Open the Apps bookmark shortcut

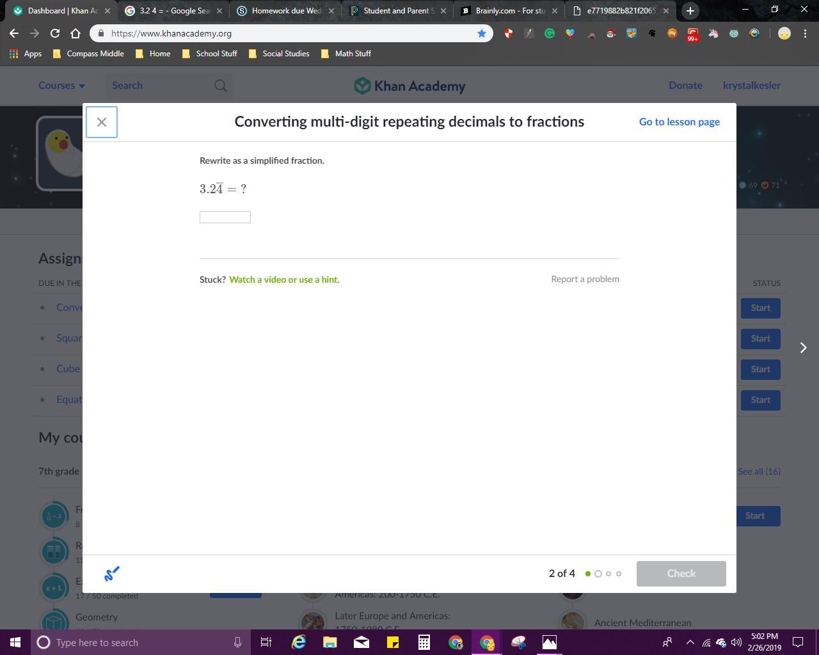click(26, 54)
